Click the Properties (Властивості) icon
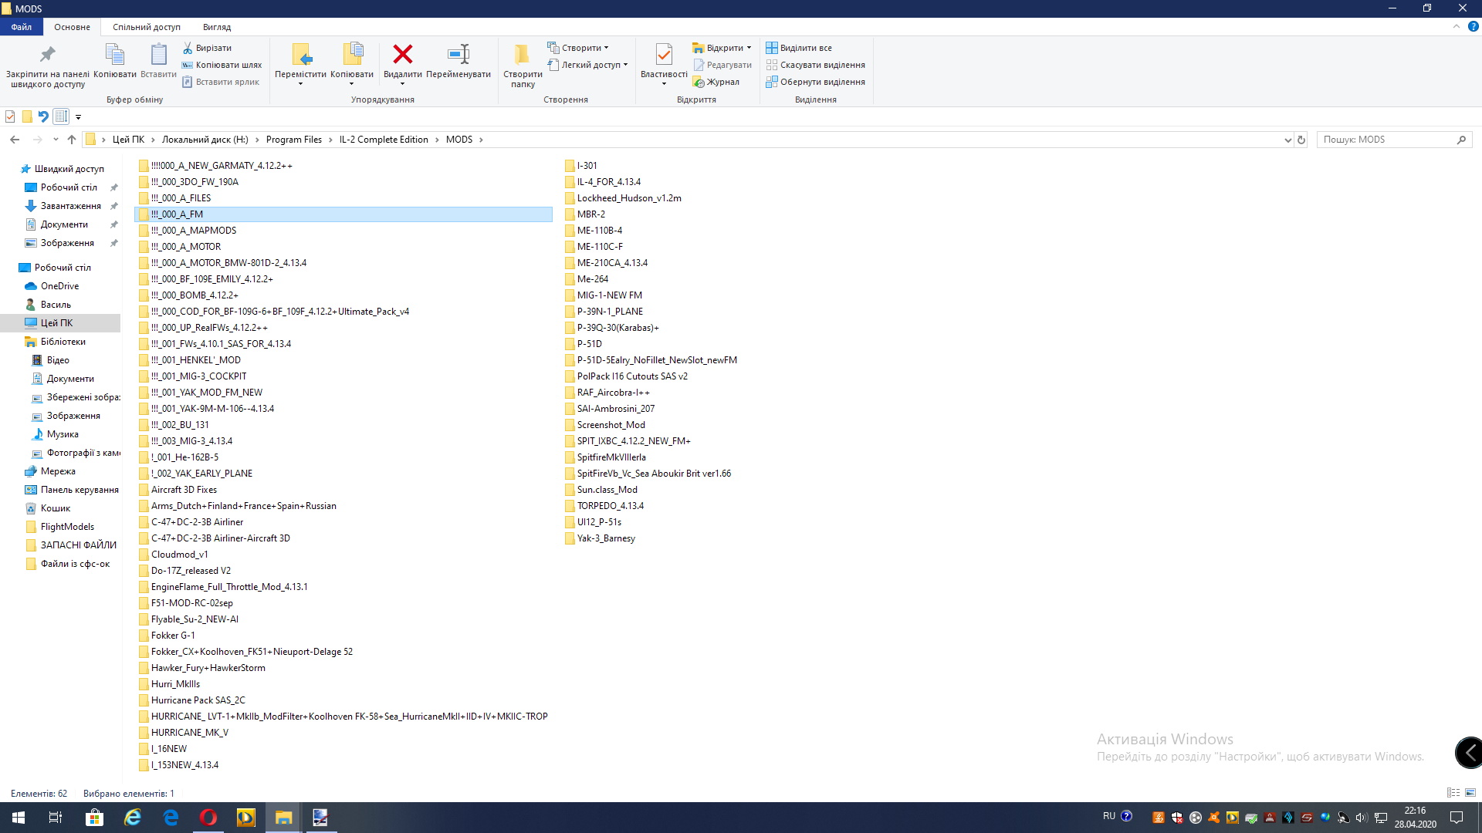The image size is (1482, 833). pos(663,55)
